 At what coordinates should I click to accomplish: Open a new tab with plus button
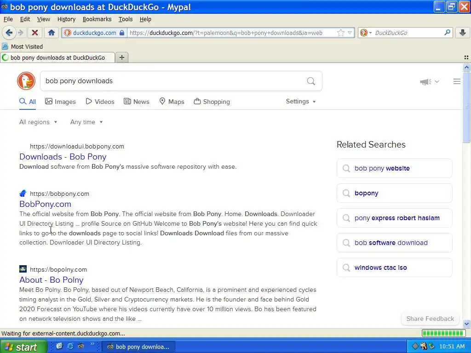coord(121,57)
